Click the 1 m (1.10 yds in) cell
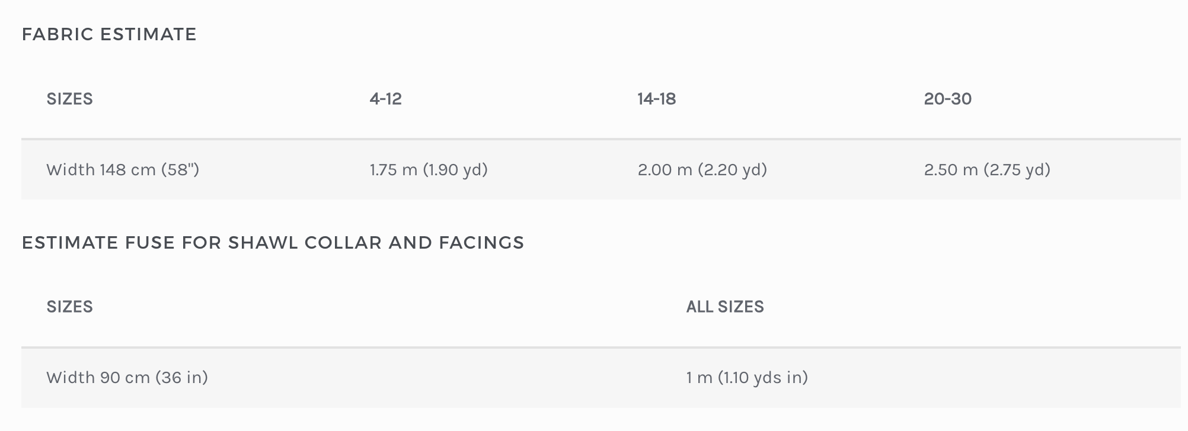The width and height of the screenshot is (1188, 431). click(x=747, y=378)
